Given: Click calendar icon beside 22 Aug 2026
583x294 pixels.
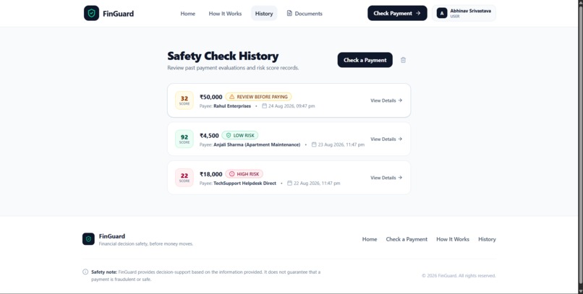Looking at the screenshot, I should point(289,183).
